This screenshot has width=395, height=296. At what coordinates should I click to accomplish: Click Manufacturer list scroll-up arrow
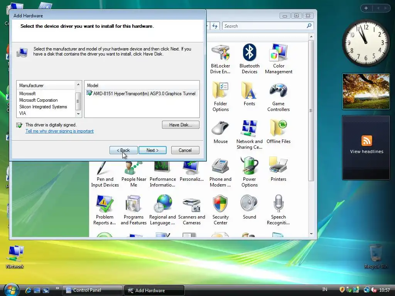tap(78, 84)
